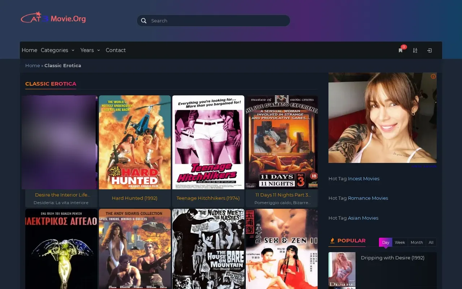The image size is (462, 289).
Task: Click the A-Z sort icon
Action: pos(415,50)
